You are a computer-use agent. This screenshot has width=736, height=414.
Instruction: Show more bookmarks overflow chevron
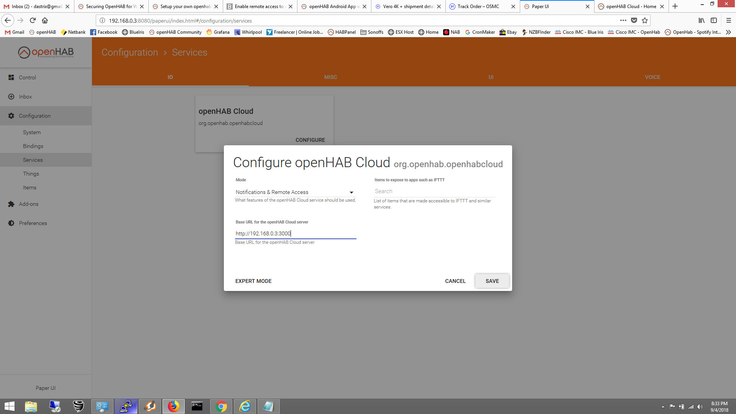click(x=729, y=32)
